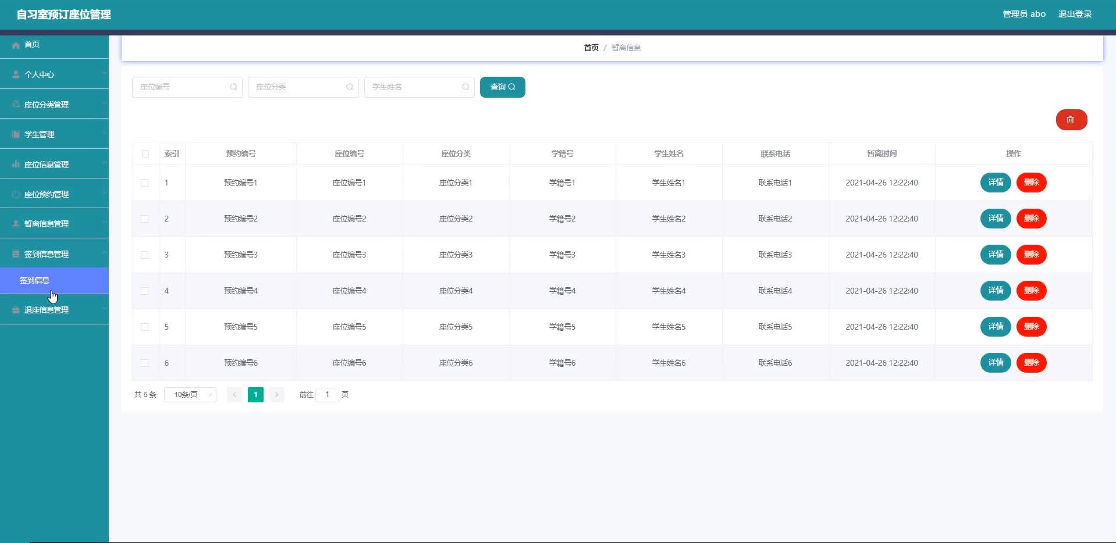The height and width of the screenshot is (543, 1116).
Task: Click the home icon beside 首页 in sidebar
Action: [16, 45]
